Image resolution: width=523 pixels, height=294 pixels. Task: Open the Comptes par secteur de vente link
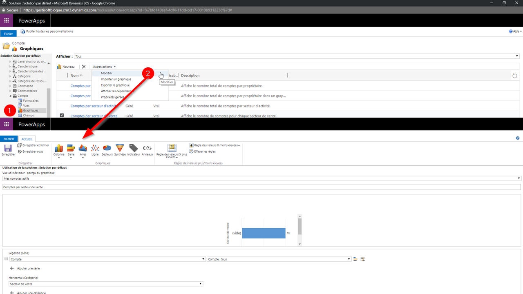pos(94,116)
